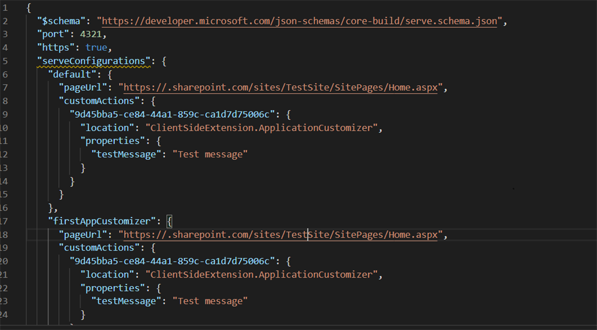Click the "testMessage" key on line 12
Screen dimensions: 597x330
[126, 155]
